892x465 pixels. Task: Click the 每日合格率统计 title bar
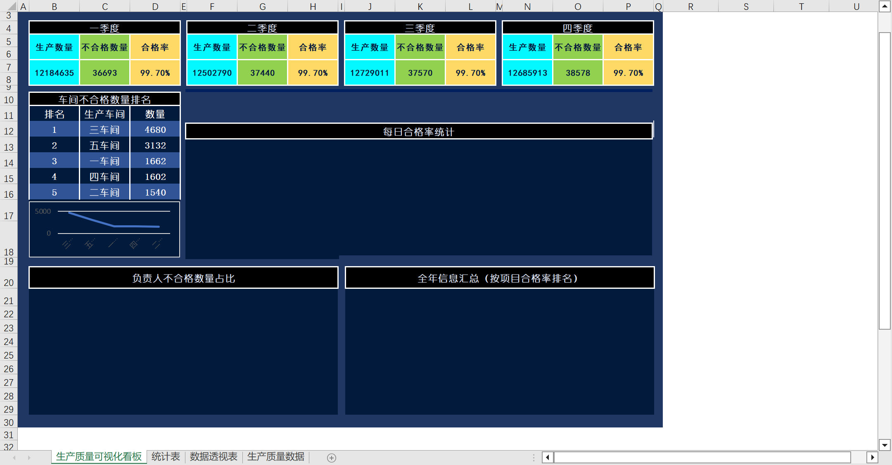point(418,132)
